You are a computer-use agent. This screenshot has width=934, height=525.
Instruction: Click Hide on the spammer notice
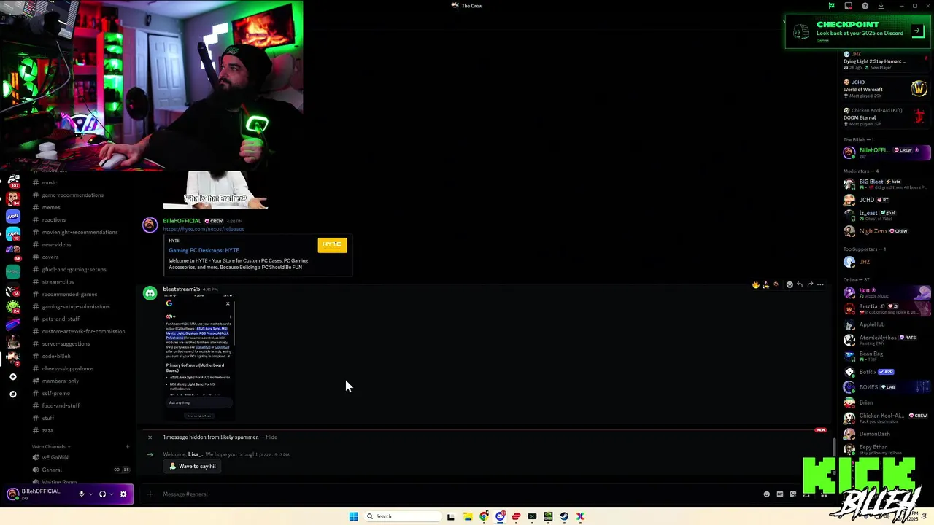pos(271,437)
